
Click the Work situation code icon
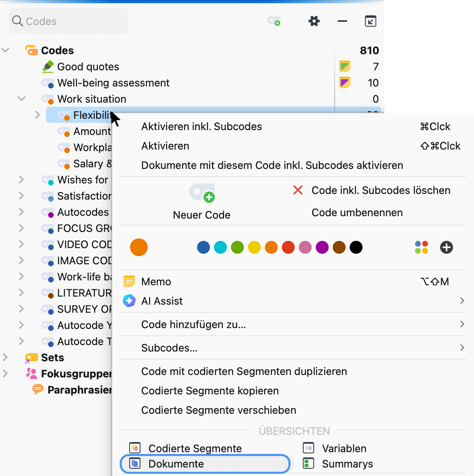click(x=48, y=99)
